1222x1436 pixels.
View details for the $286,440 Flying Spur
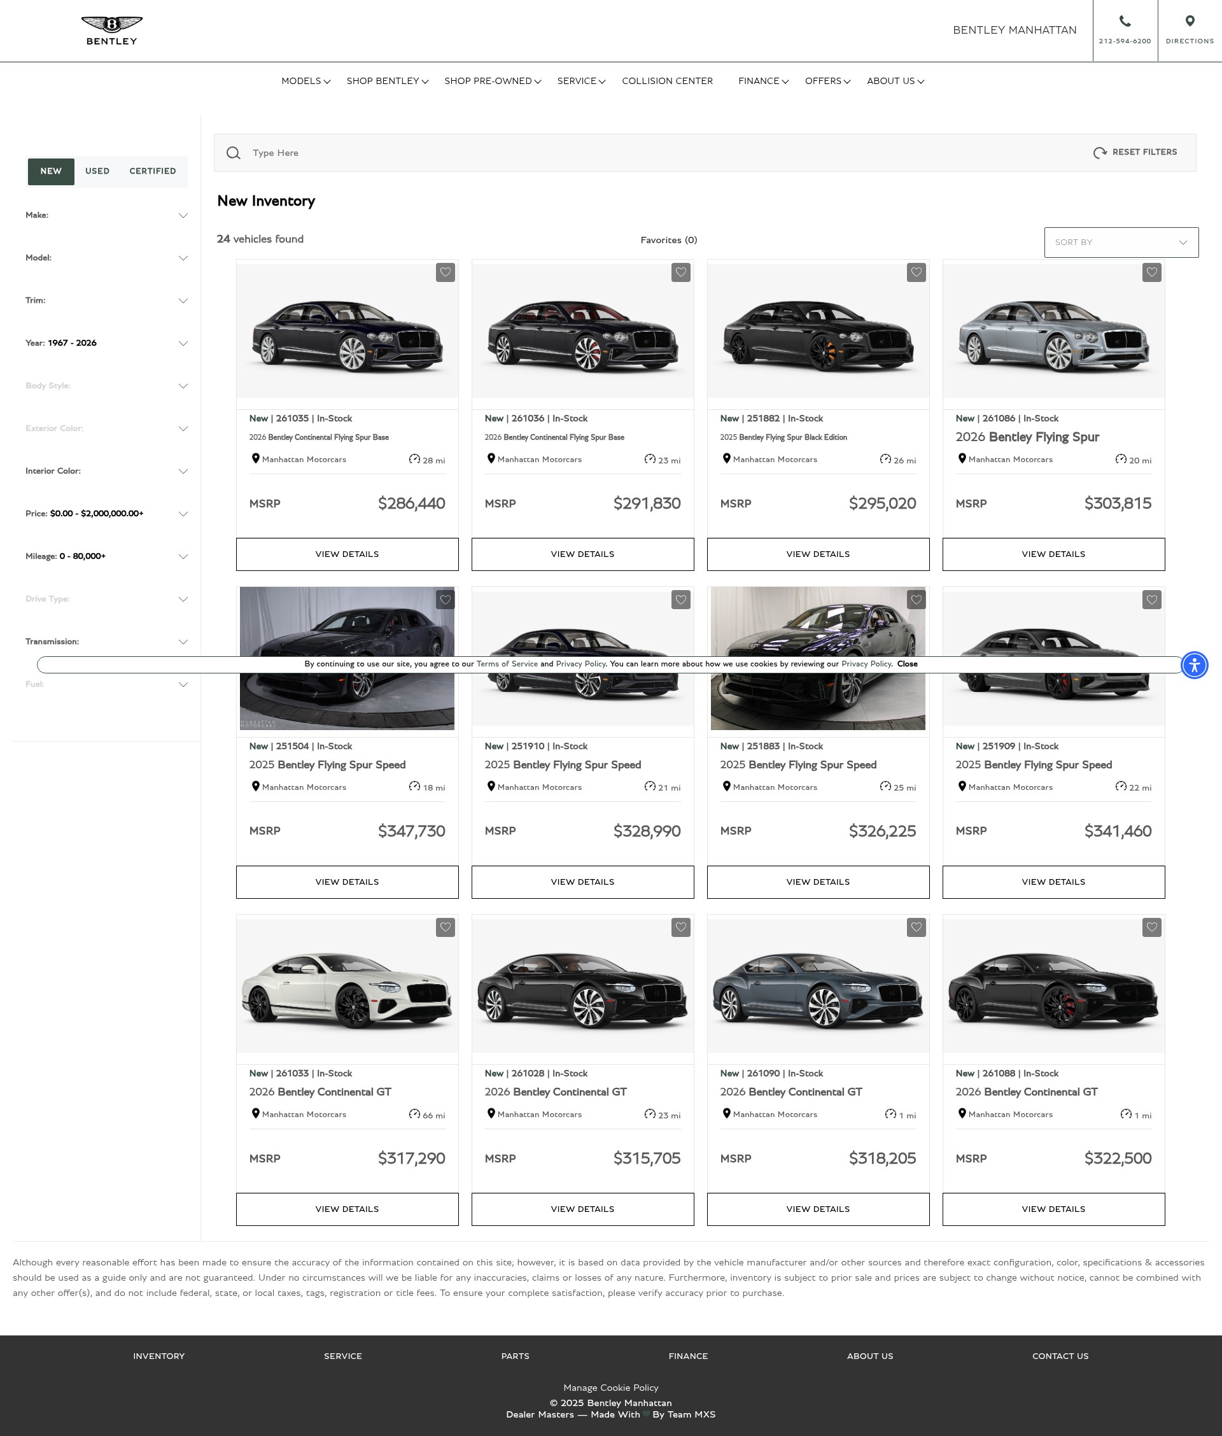tap(347, 554)
